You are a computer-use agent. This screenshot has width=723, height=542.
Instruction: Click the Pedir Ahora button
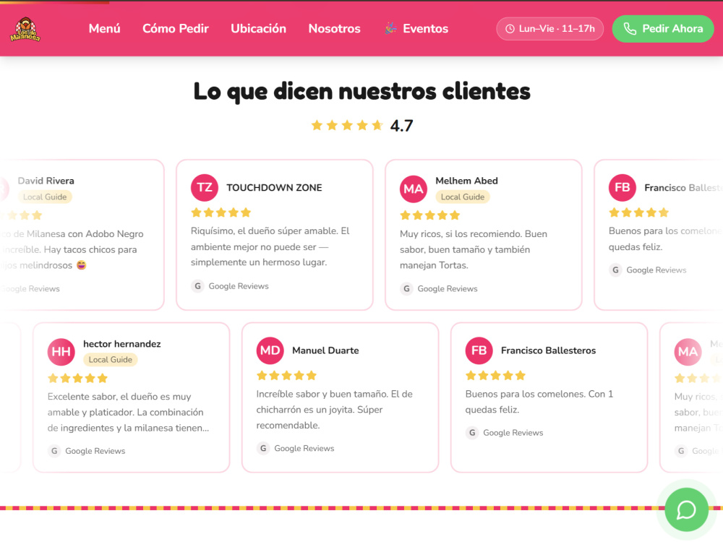(663, 29)
